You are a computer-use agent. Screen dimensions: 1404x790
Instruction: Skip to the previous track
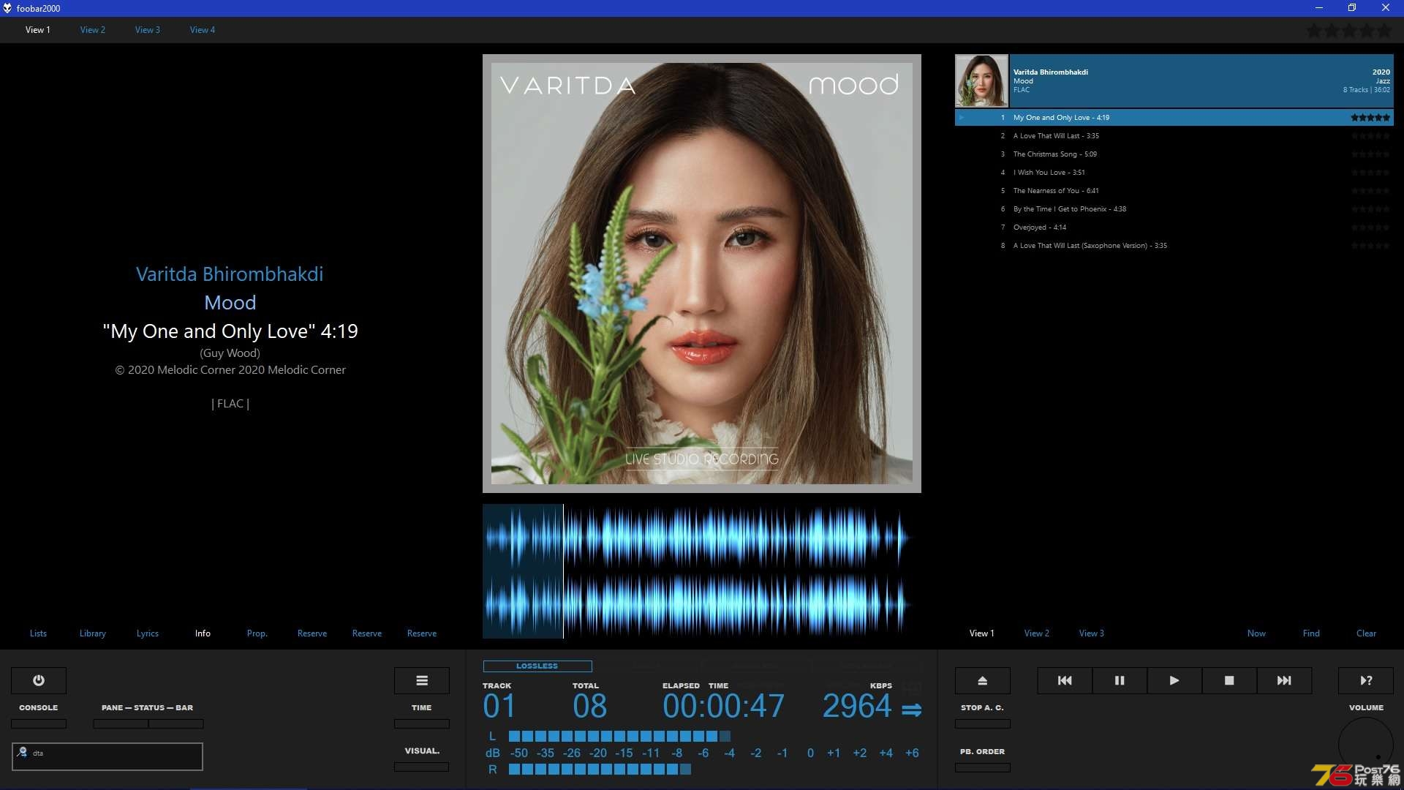tap(1065, 680)
